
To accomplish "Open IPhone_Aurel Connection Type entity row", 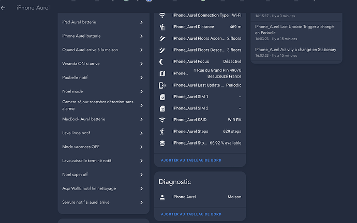I will coord(200,15).
